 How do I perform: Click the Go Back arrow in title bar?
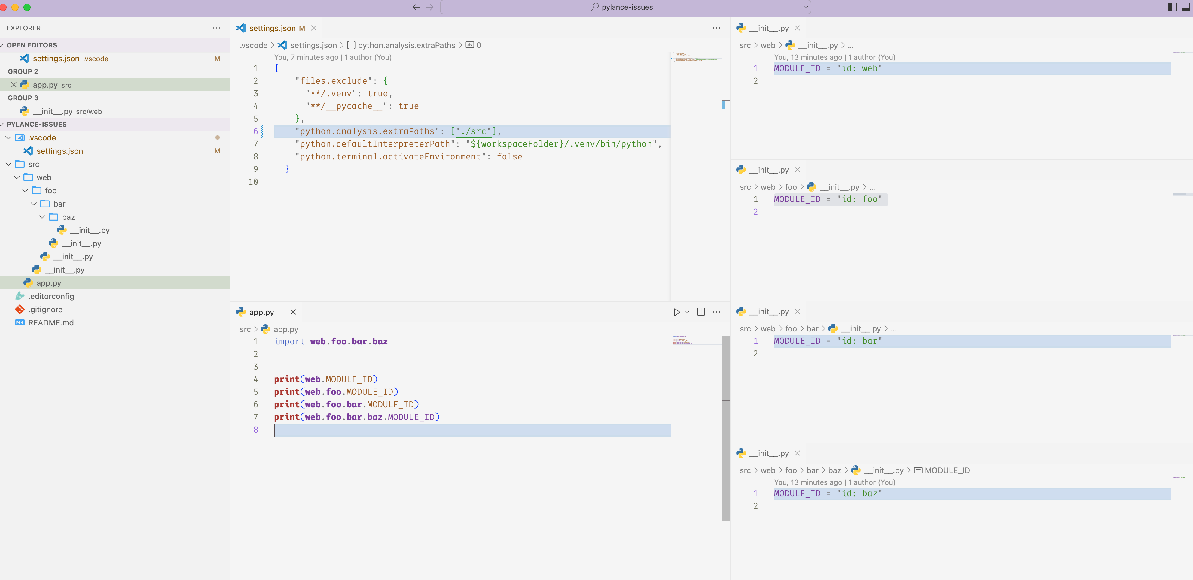click(x=416, y=7)
